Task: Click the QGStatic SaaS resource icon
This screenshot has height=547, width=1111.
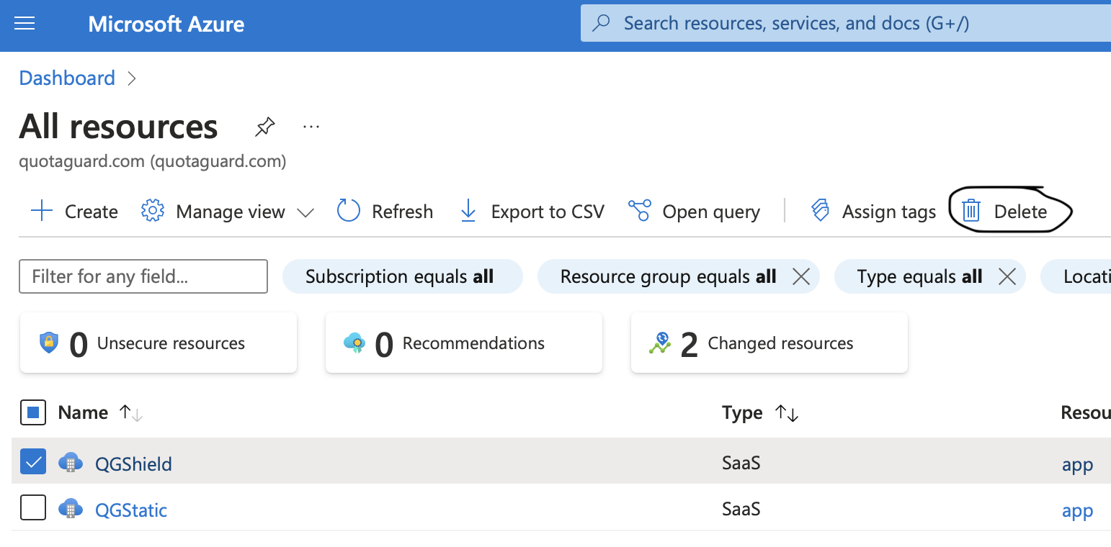Action: [71, 509]
